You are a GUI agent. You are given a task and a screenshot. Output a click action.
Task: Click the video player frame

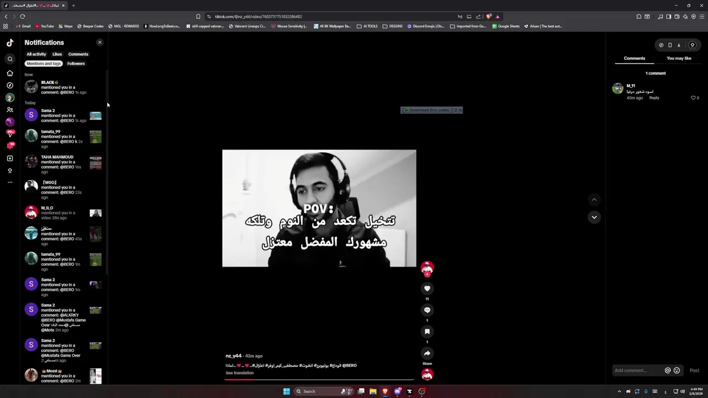click(319, 208)
